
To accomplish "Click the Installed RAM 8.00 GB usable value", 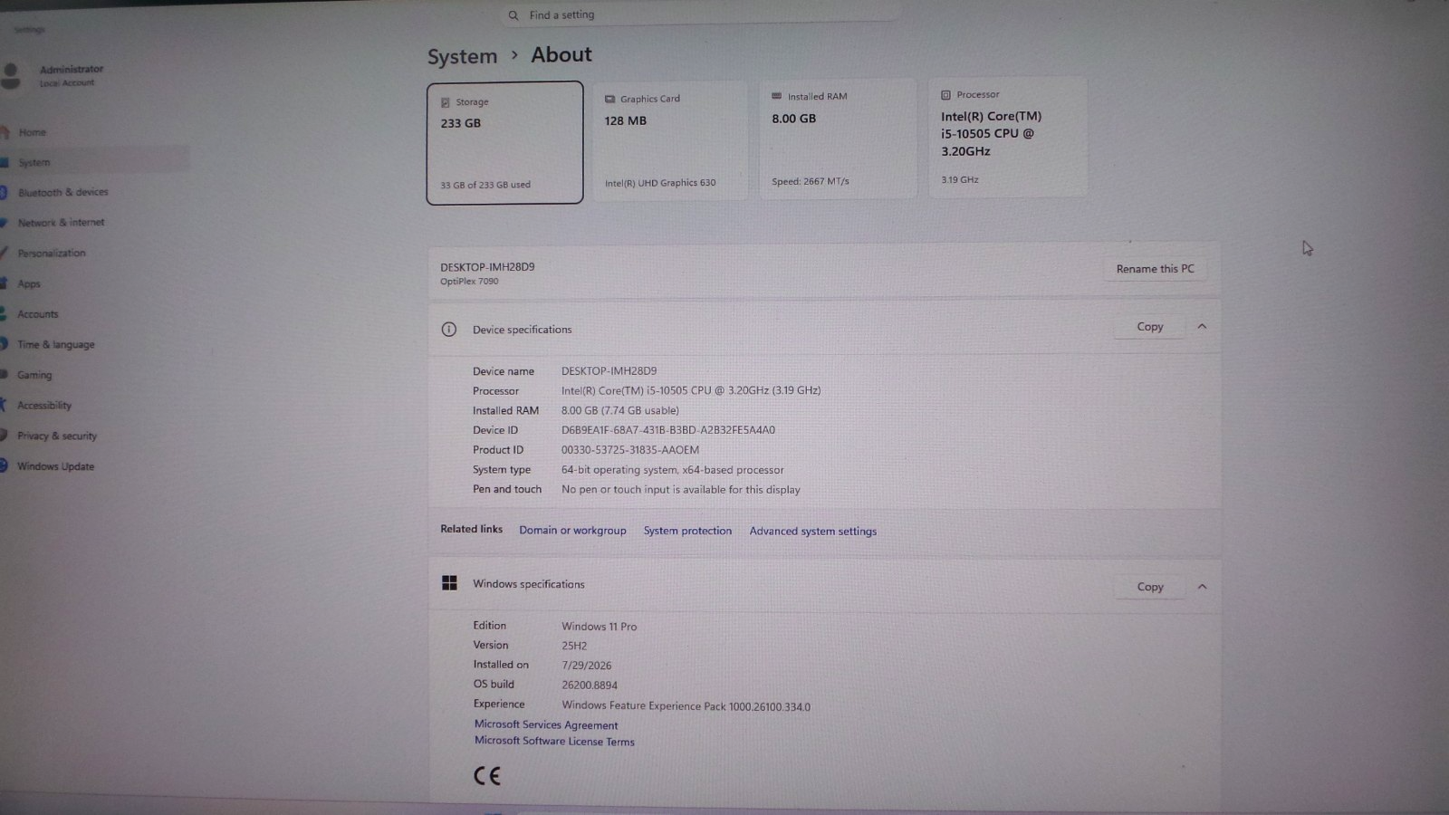I will pos(620,410).
